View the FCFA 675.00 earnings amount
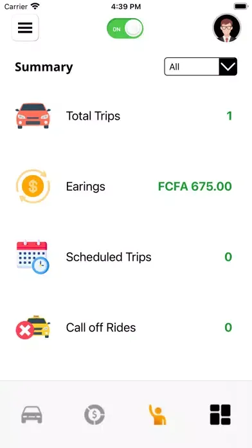 coord(195,186)
